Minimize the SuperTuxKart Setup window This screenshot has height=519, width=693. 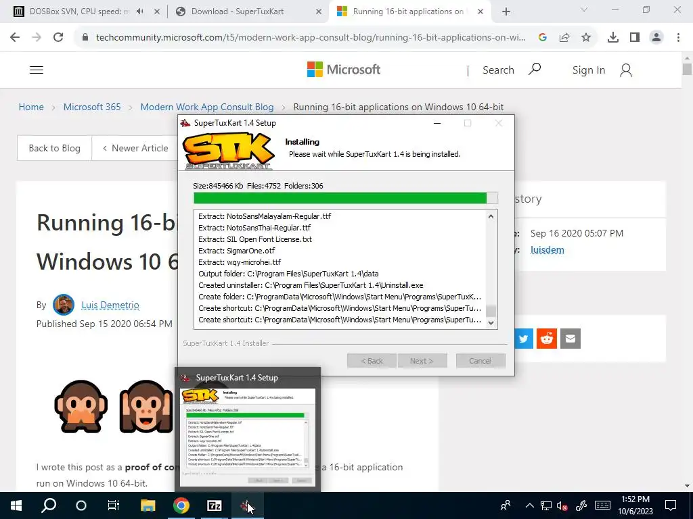point(437,123)
